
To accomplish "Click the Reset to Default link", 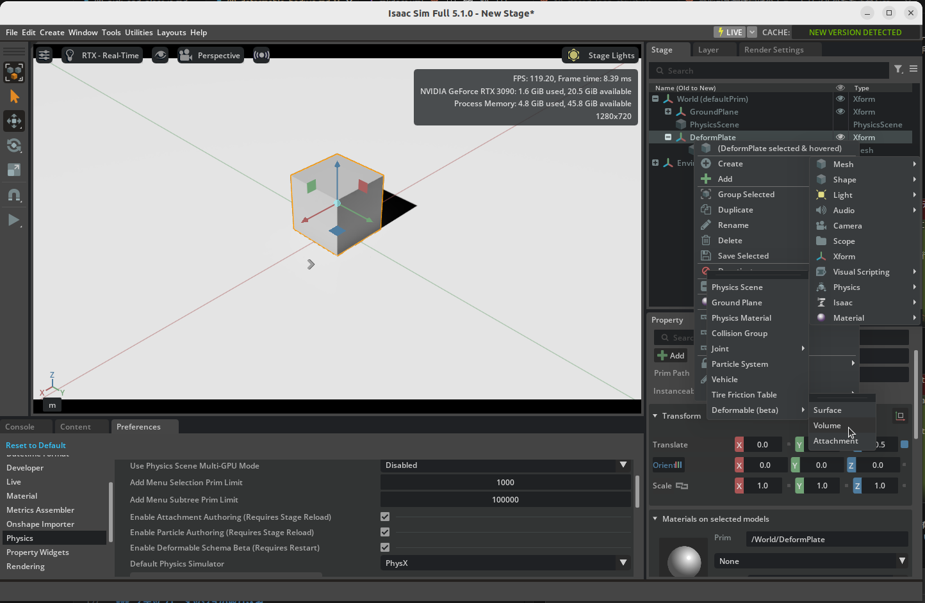I will pos(35,445).
